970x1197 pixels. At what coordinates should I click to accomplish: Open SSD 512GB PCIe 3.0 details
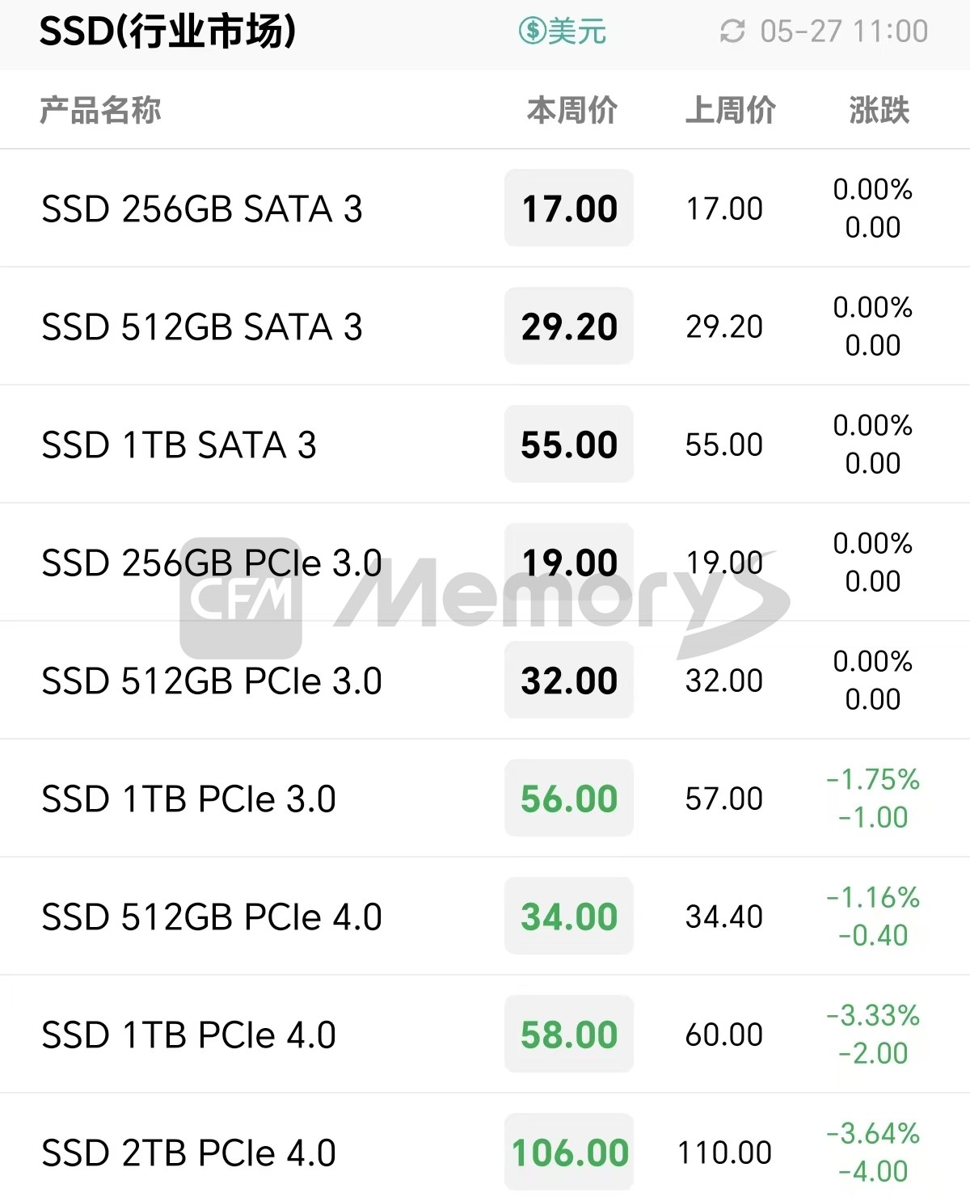(211, 681)
